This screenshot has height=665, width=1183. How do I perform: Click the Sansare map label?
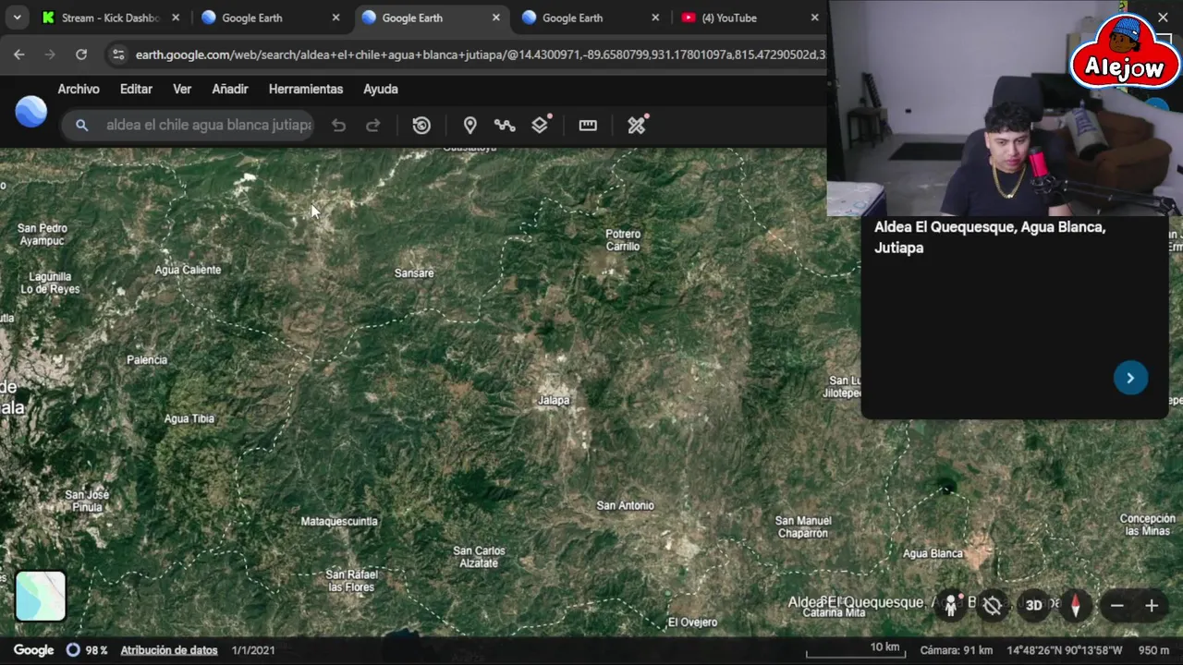pos(414,273)
